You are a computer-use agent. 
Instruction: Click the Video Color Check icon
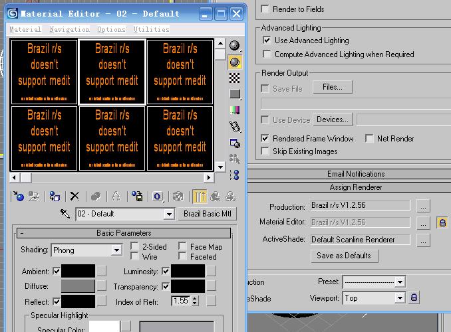click(235, 110)
